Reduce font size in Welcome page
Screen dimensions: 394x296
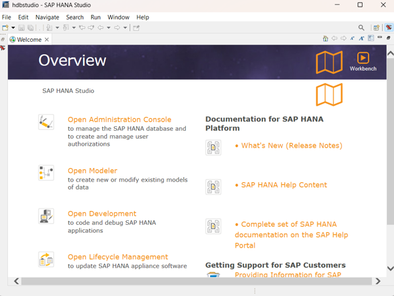point(352,39)
